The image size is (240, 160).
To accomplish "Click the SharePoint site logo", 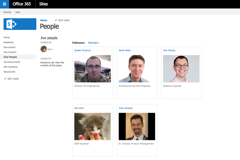I will (20, 24).
